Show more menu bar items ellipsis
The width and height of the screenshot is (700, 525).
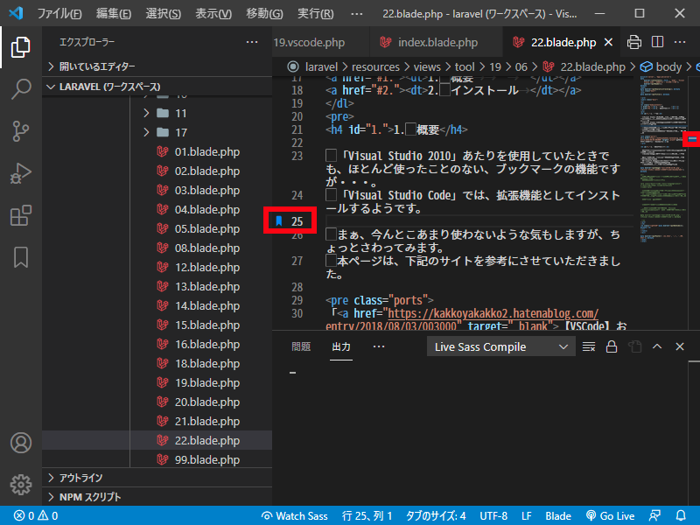click(357, 14)
